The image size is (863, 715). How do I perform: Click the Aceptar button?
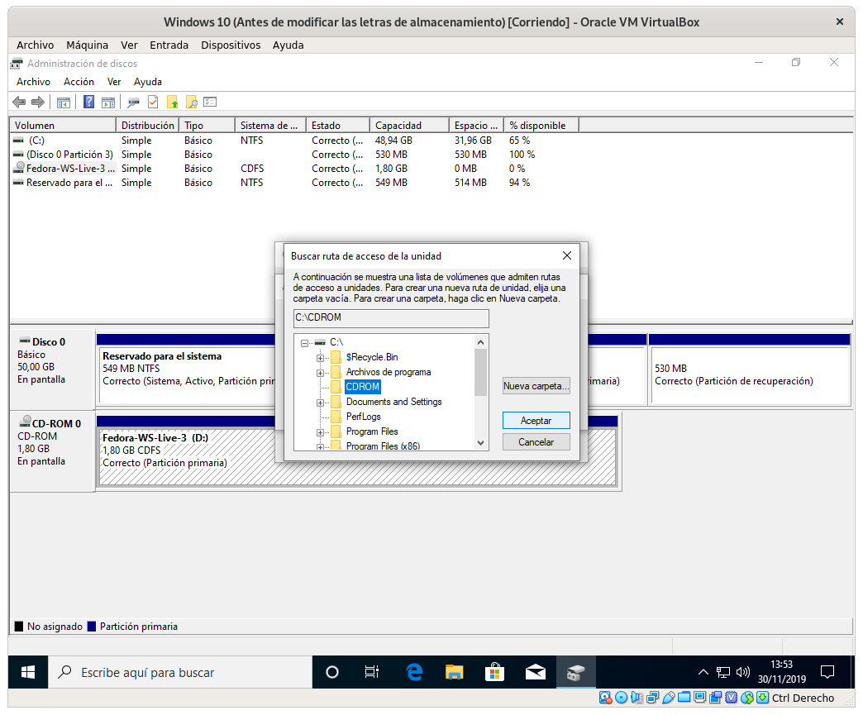click(x=536, y=421)
